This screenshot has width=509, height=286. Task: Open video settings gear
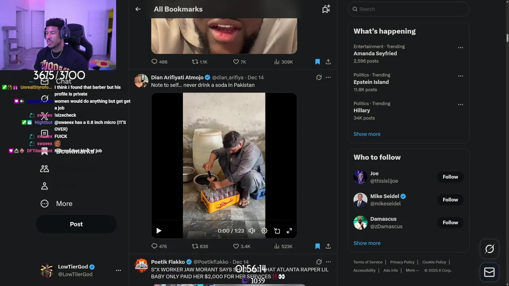click(x=264, y=231)
